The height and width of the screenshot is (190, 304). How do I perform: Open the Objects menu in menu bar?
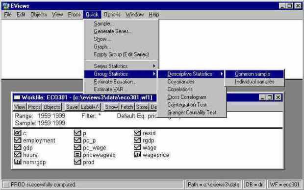pyautogui.click(x=39, y=15)
